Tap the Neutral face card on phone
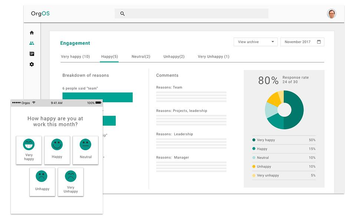 (85, 150)
